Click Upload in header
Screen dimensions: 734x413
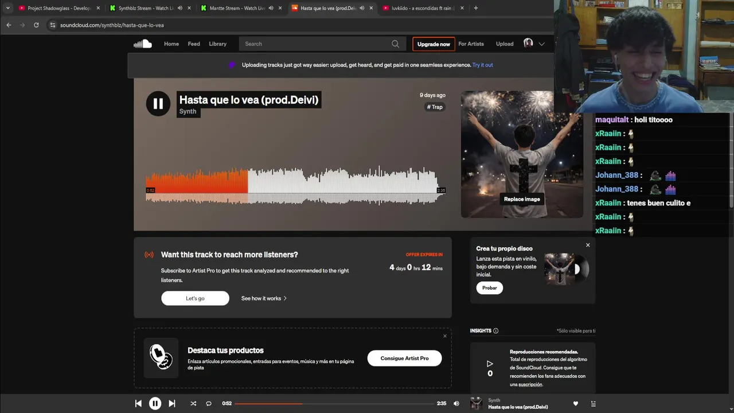(505, 44)
